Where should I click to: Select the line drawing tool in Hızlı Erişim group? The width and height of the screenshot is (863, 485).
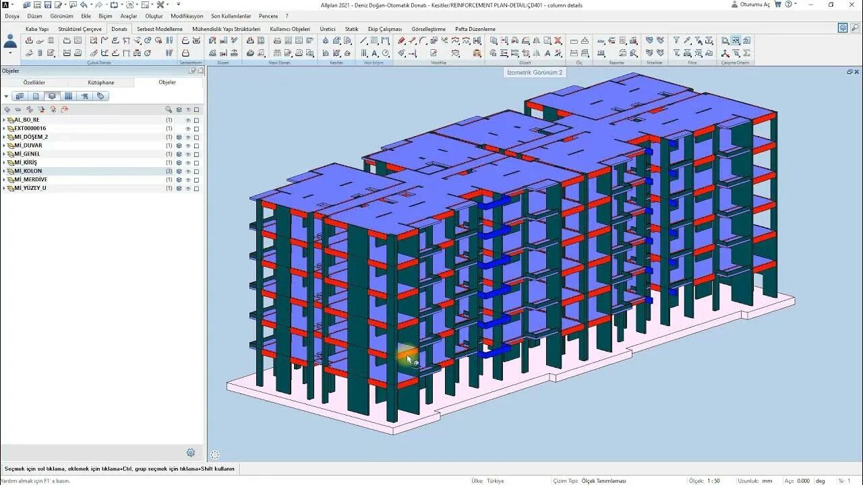(363, 40)
